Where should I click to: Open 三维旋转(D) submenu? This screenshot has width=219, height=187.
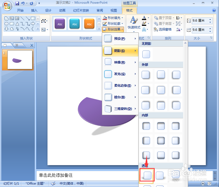[120, 109]
